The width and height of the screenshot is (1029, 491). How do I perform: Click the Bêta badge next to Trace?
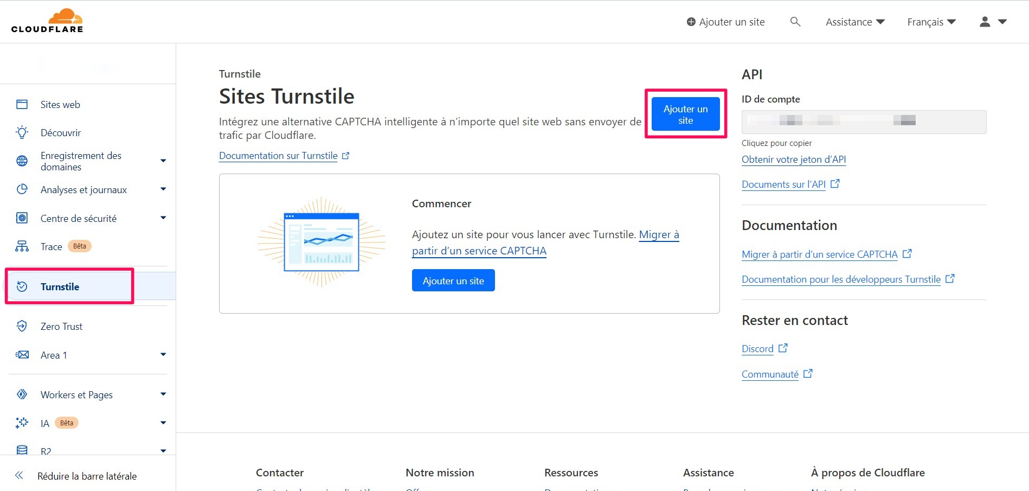pos(80,246)
